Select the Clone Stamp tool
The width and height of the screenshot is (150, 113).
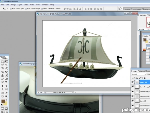point(2,75)
